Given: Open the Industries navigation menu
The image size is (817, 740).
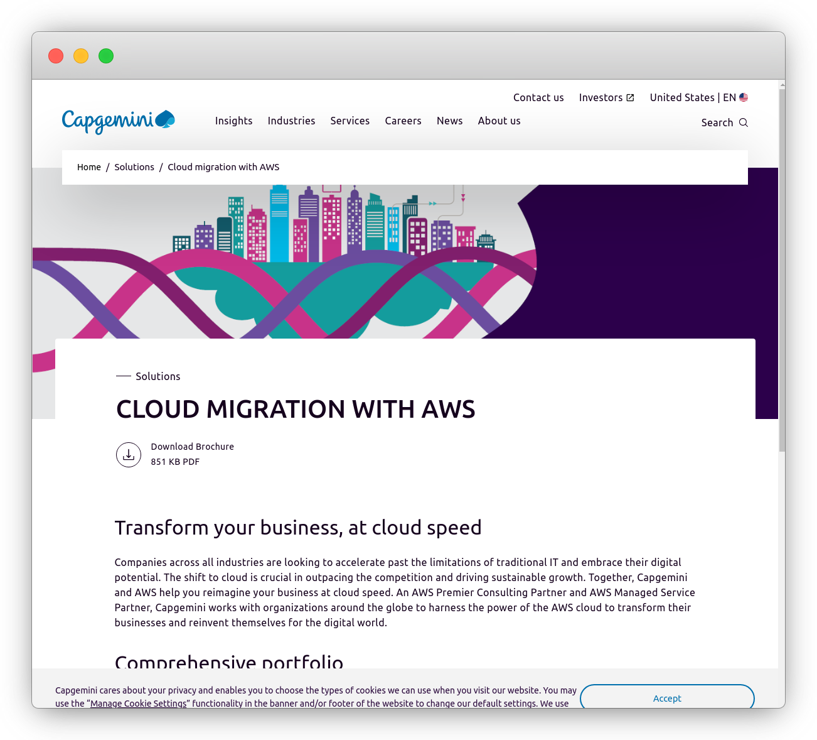Looking at the screenshot, I should 291,121.
